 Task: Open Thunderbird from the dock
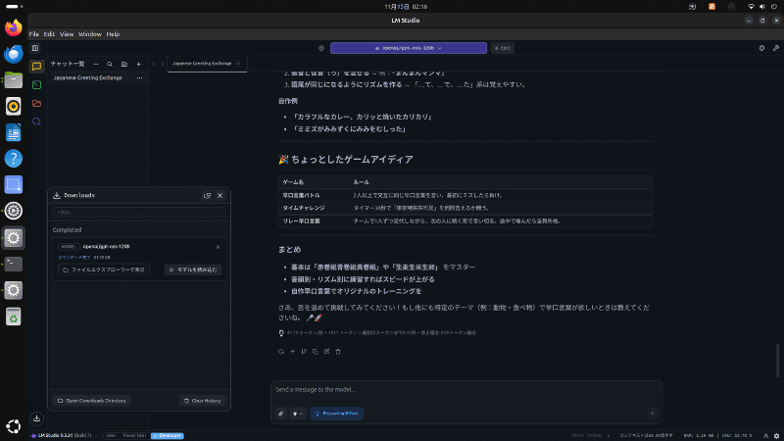(14, 54)
